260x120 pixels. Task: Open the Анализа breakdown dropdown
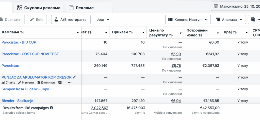tap(229, 19)
